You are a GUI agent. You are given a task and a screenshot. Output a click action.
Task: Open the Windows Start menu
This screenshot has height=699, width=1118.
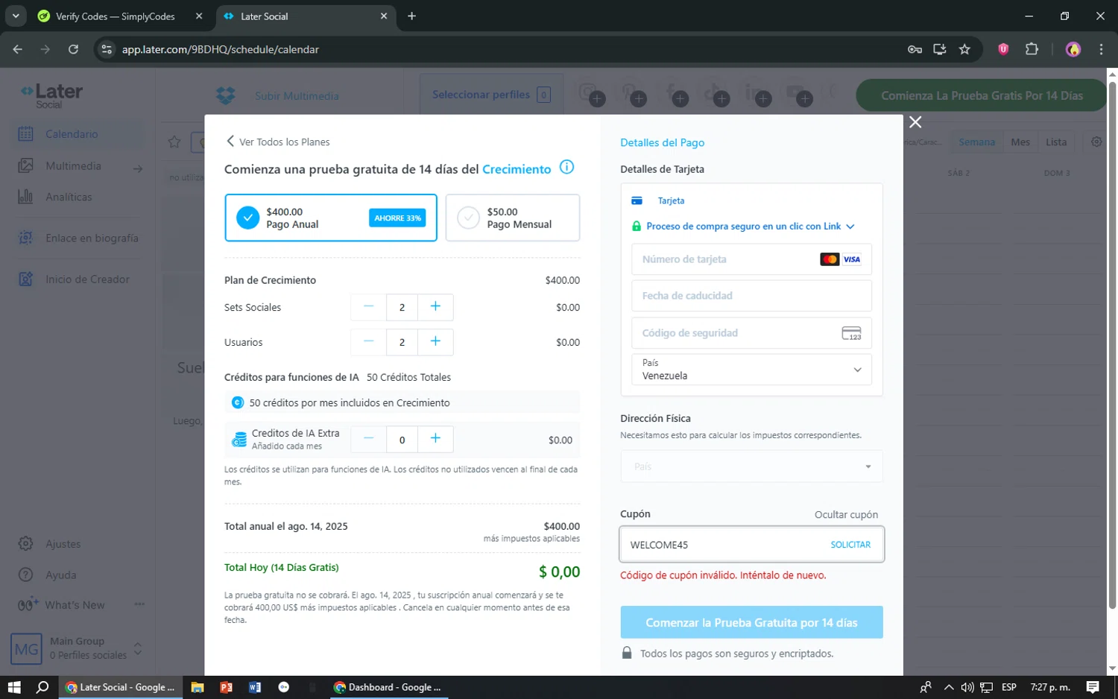[14, 687]
